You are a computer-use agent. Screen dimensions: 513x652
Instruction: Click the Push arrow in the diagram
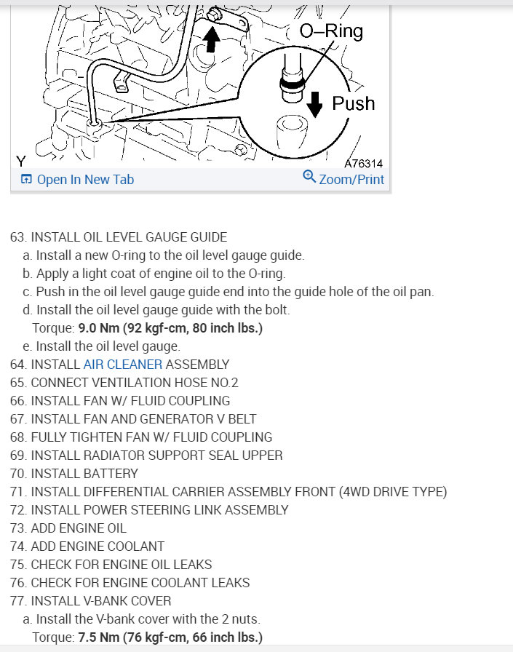[x=314, y=104]
